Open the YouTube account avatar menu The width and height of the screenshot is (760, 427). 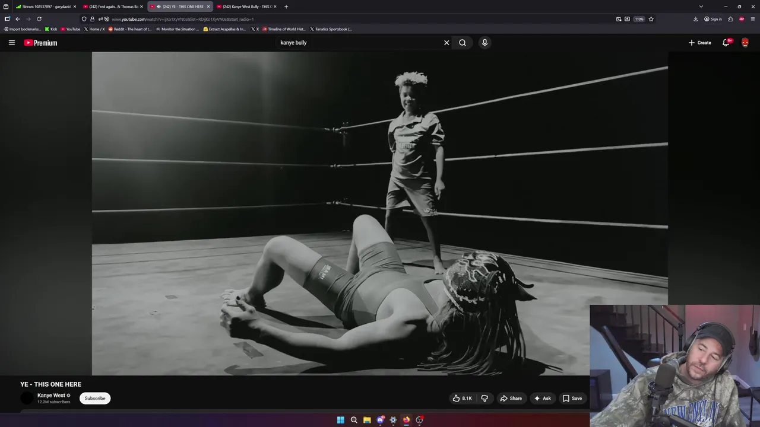(745, 43)
